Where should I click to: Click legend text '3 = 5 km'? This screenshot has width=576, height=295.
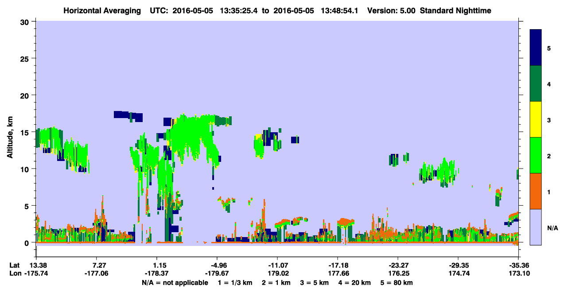314,283
